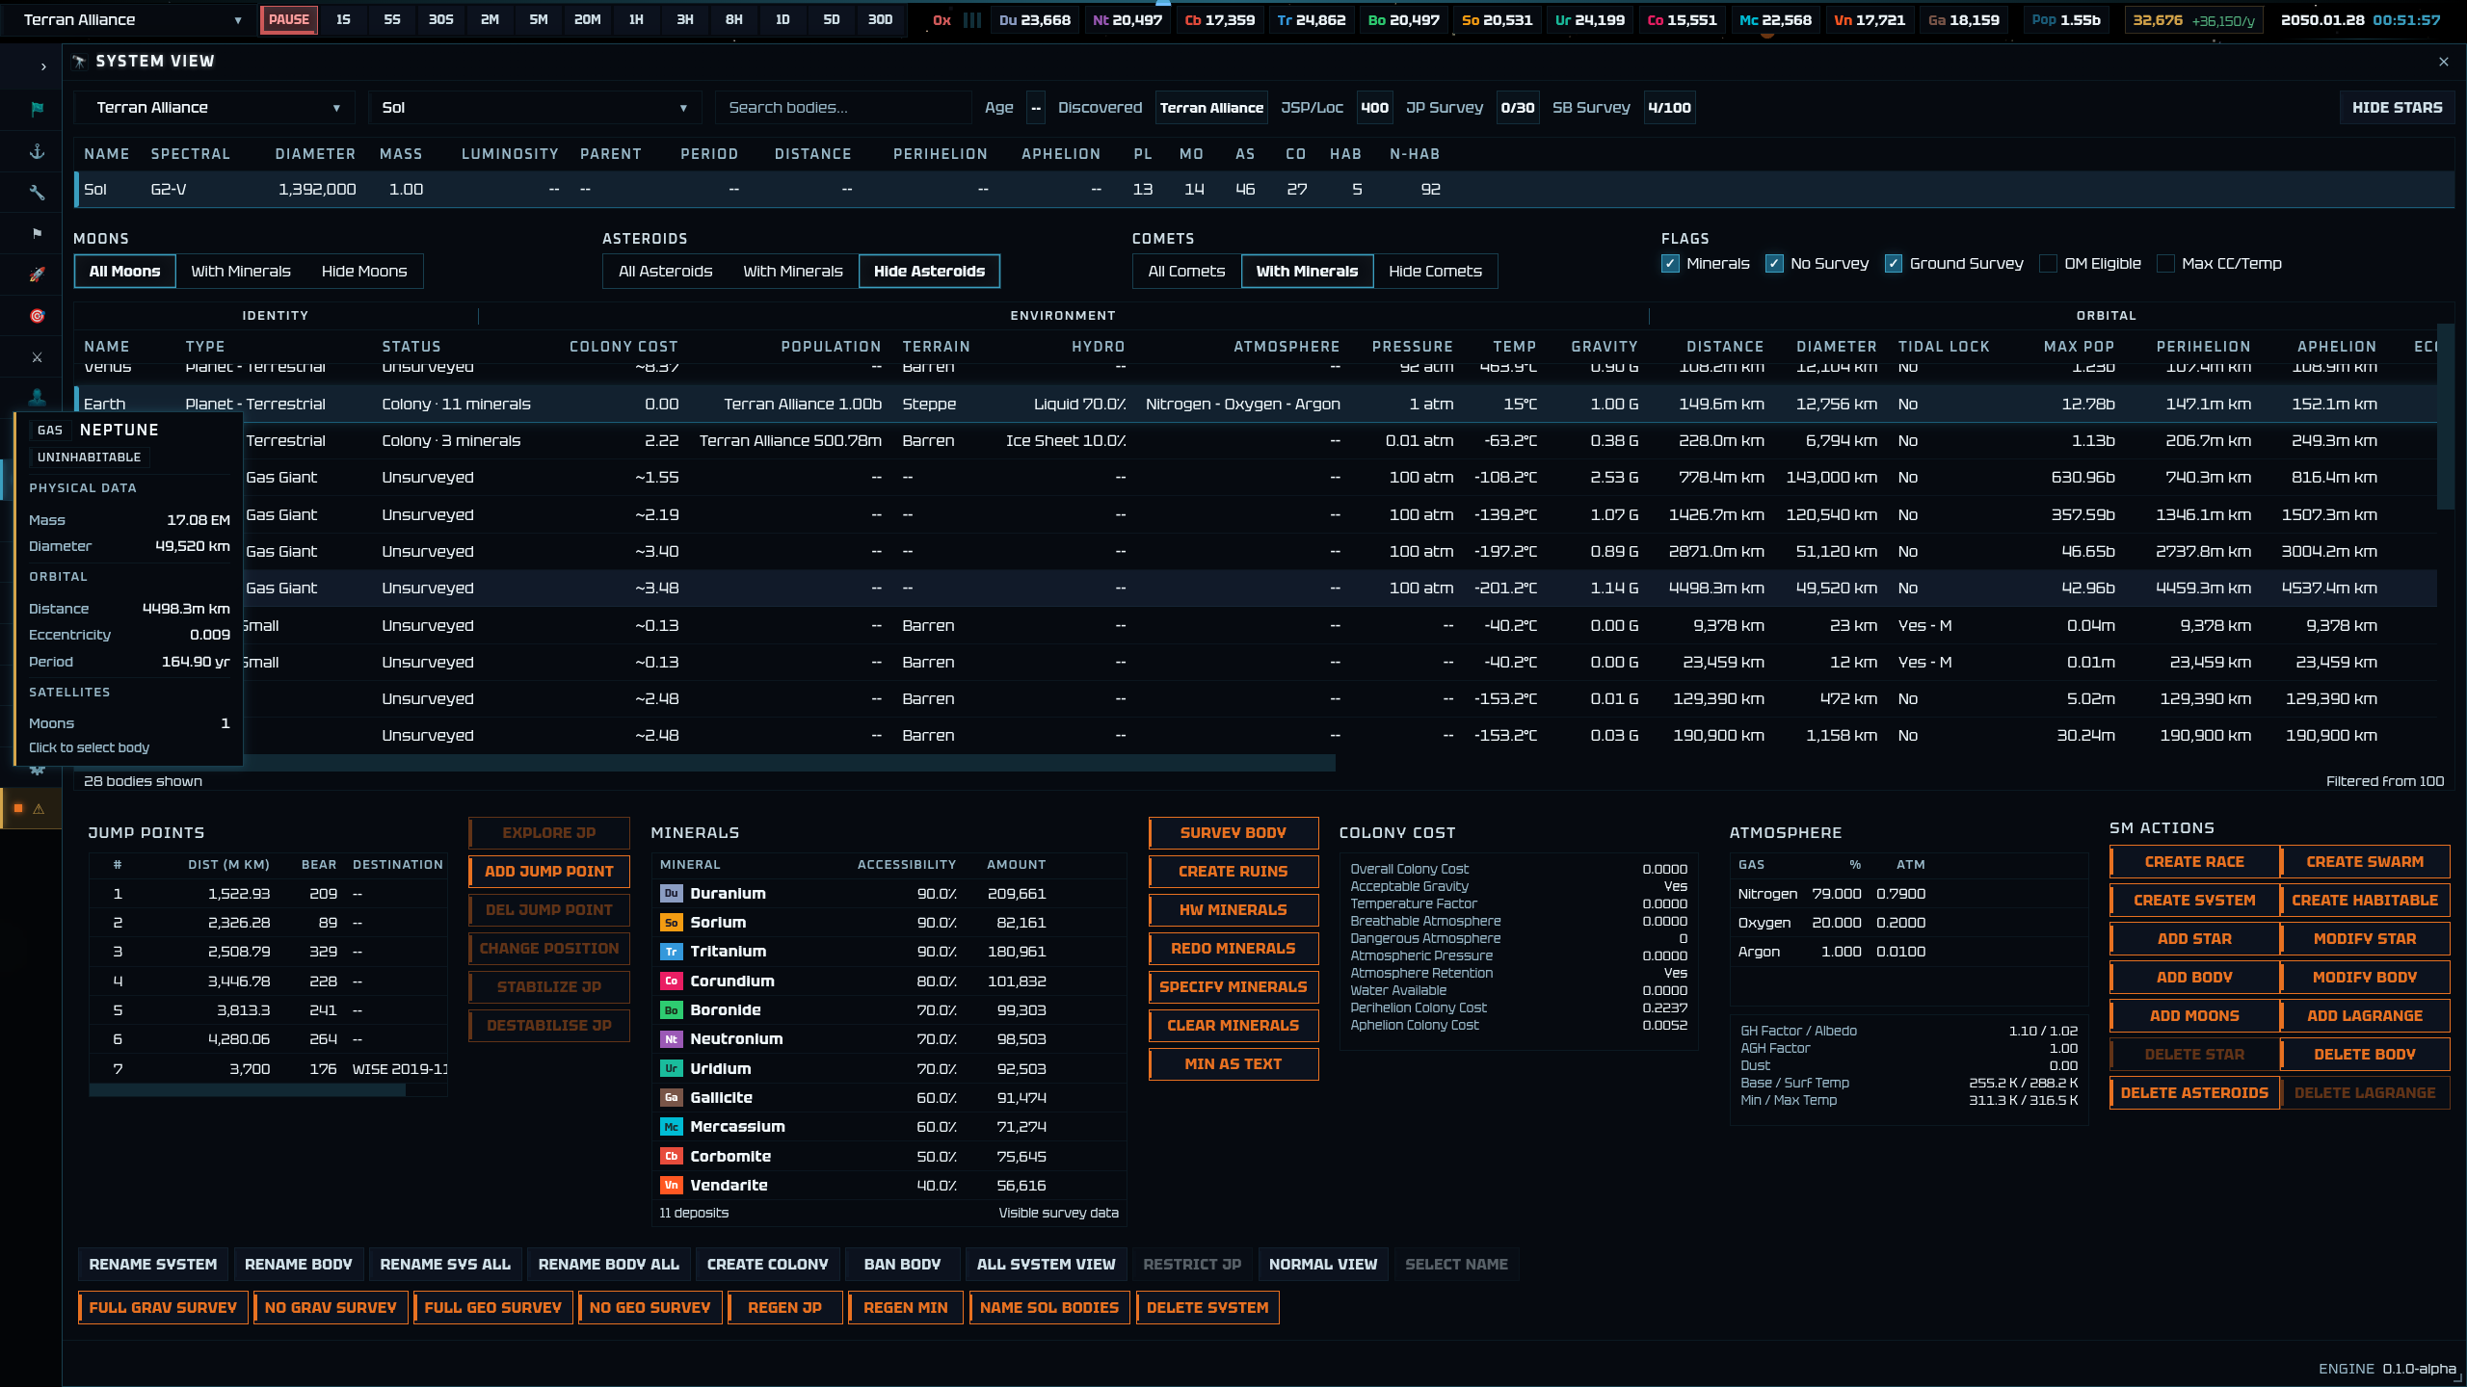
Task: Select Hide Comets filter
Action: click(x=1435, y=272)
